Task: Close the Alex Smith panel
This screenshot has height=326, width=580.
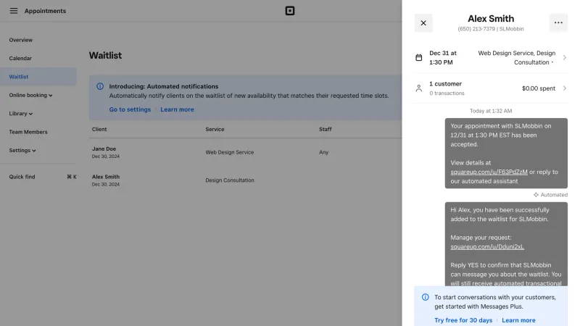Action: tap(423, 23)
